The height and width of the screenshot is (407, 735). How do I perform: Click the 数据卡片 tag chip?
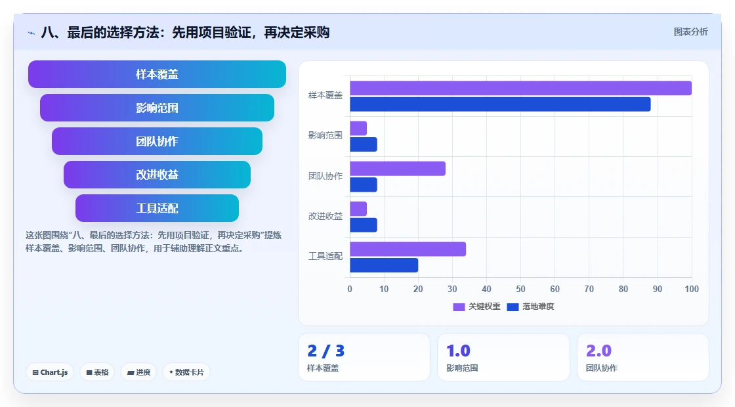click(x=186, y=372)
